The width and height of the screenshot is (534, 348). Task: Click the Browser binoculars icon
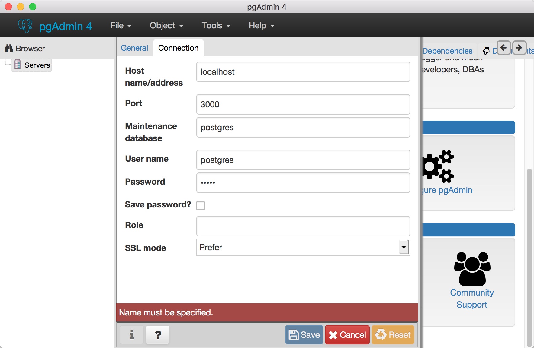point(9,49)
